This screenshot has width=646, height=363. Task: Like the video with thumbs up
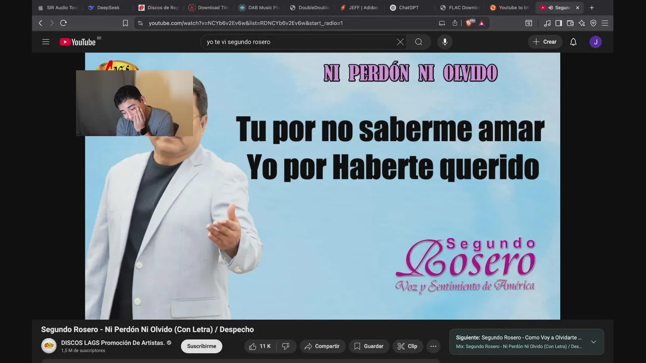point(260,346)
